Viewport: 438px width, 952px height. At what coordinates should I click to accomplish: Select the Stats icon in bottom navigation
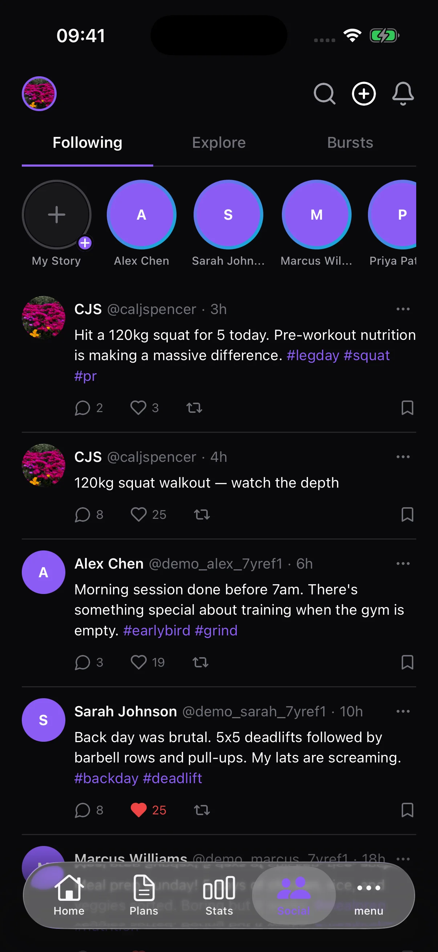click(218, 894)
